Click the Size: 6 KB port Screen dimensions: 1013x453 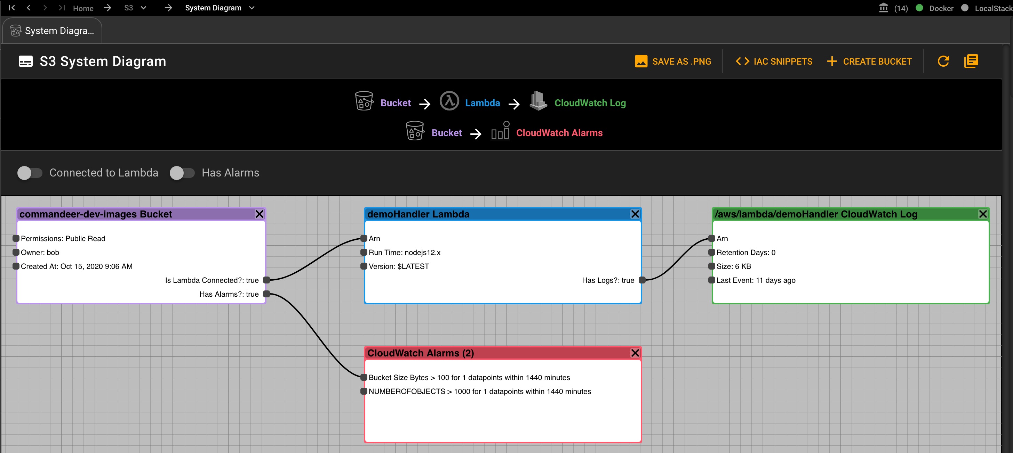click(711, 266)
